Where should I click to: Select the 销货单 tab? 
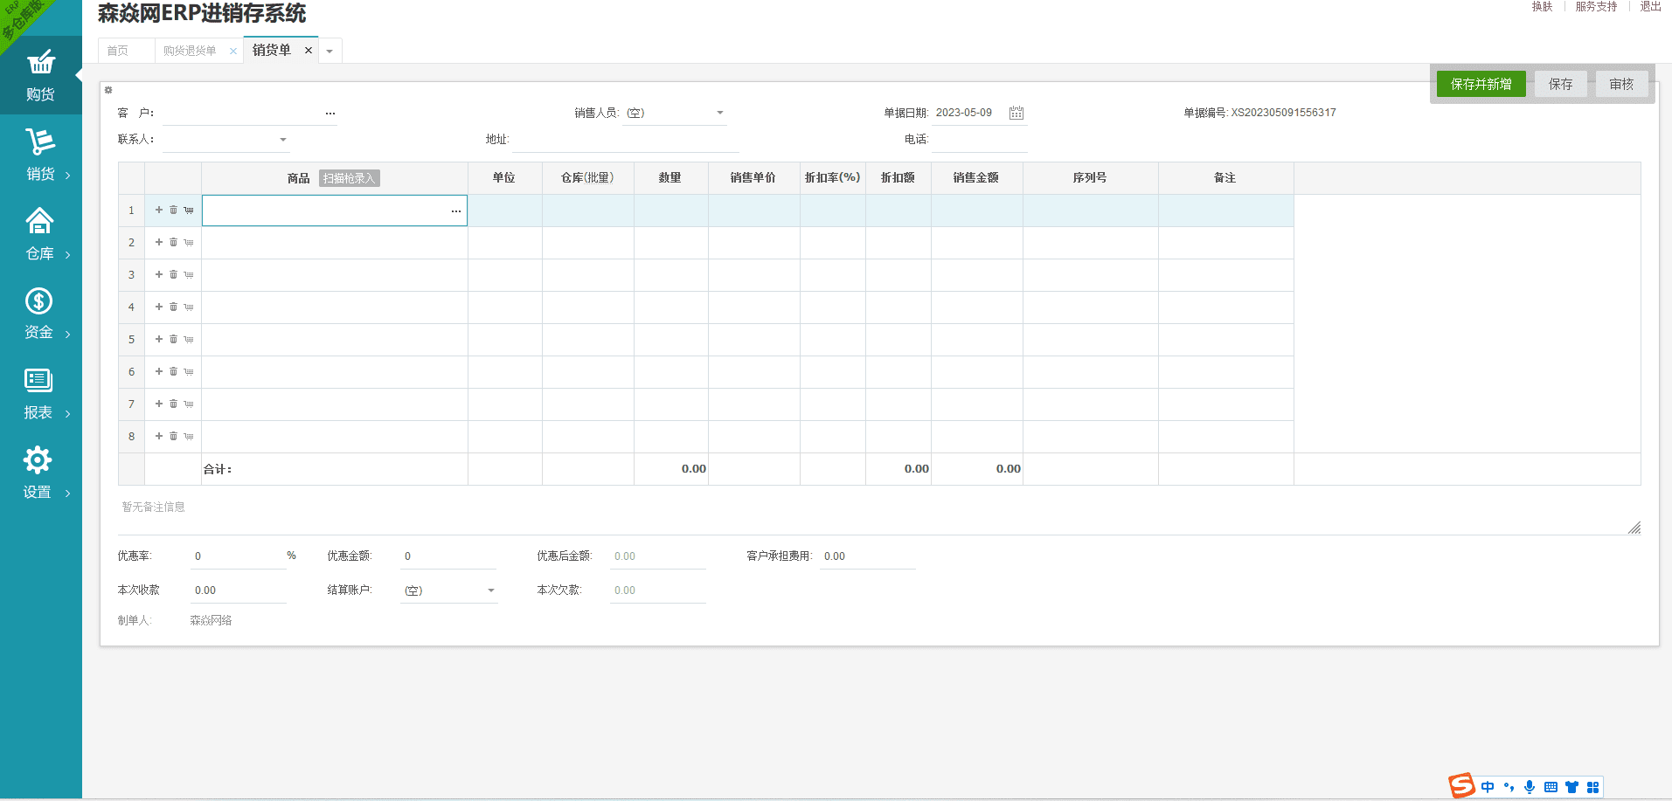272,50
